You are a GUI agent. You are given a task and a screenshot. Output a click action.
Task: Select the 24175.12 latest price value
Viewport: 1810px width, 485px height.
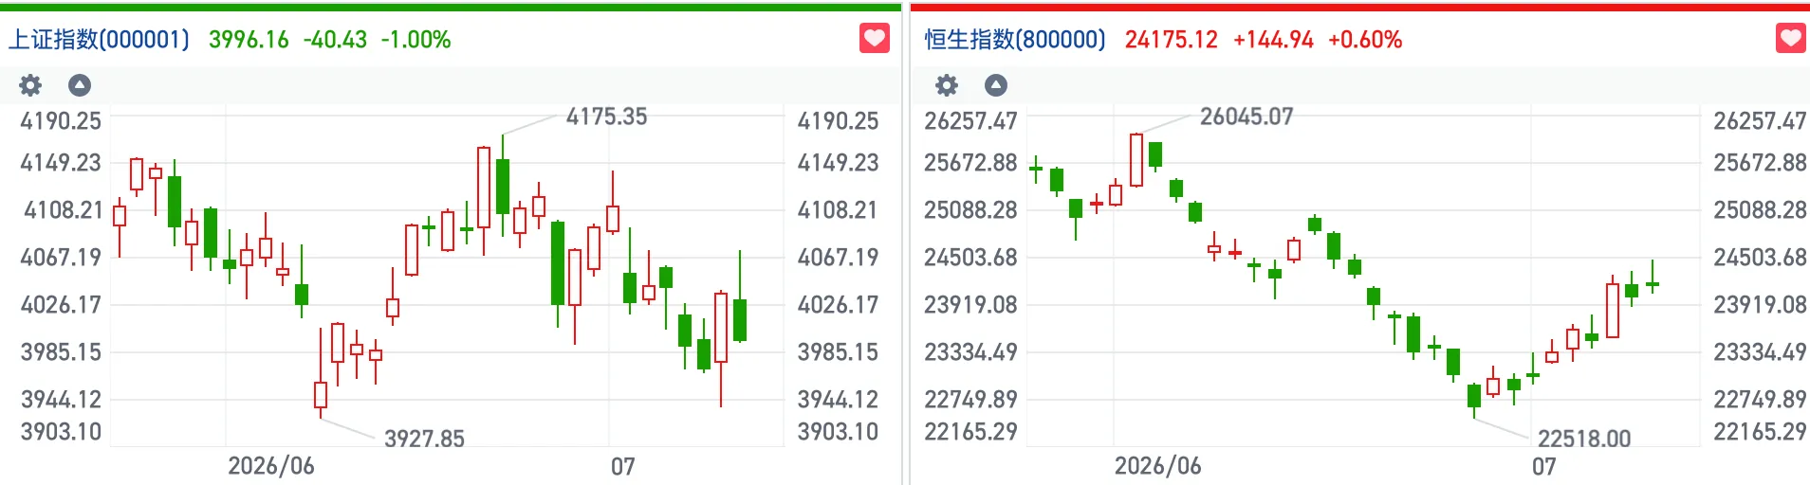click(x=1171, y=40)
